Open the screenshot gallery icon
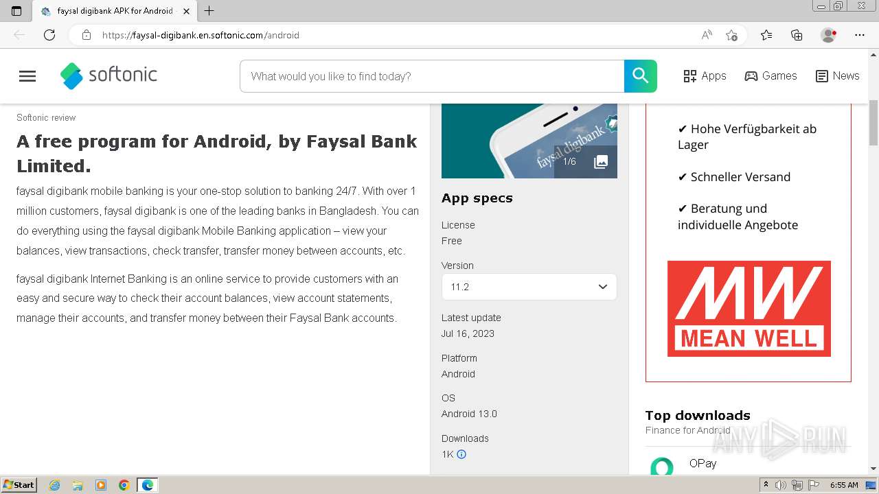 (601, 162)
